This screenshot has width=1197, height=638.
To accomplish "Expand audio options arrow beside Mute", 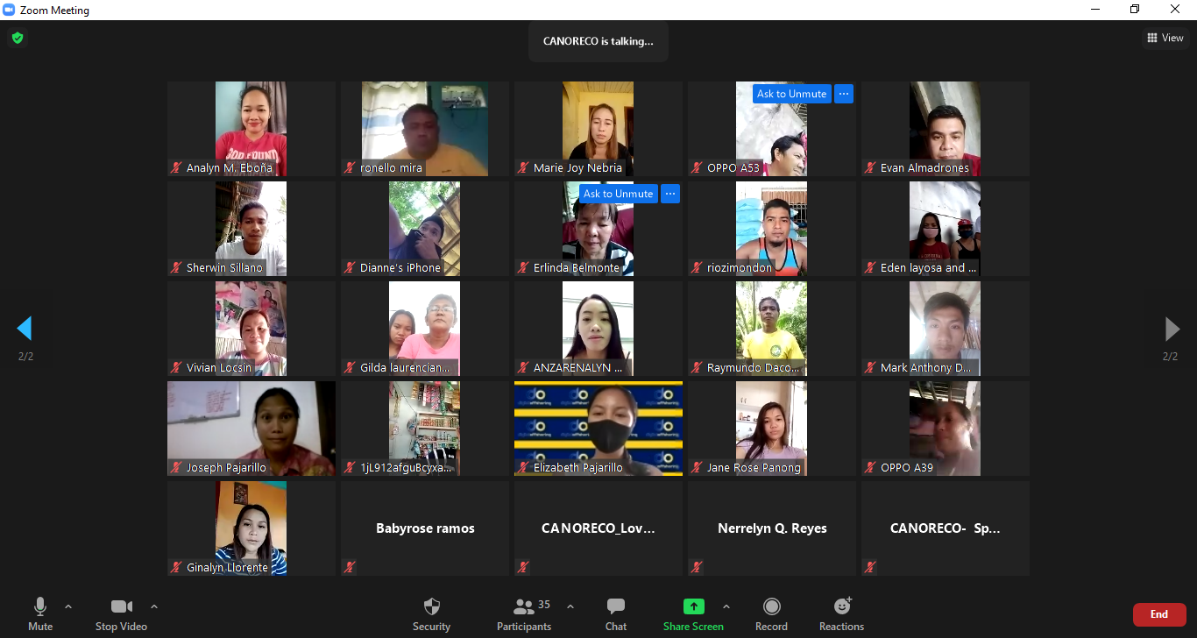I will coord(68,606).
